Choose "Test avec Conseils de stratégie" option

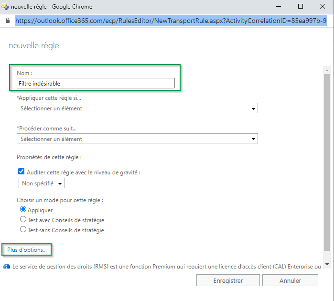[23, 220]
